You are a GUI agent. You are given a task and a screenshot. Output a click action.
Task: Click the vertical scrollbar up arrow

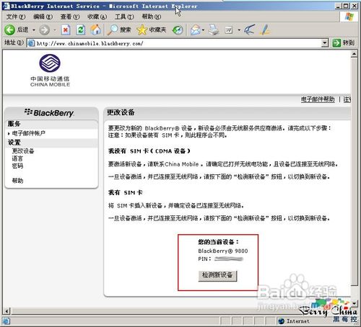tap(354, 54)
